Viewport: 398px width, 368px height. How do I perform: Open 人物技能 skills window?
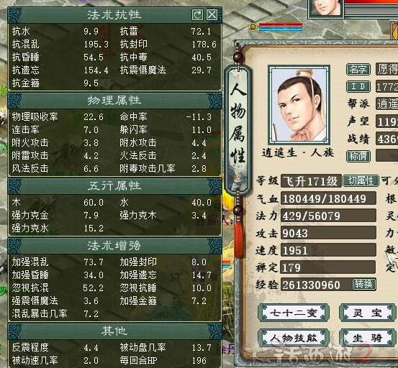coord(294,338)
